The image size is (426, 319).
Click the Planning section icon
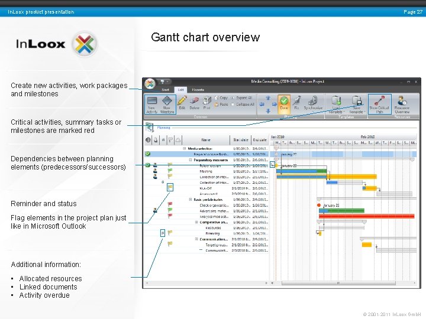tap(150, 127)
